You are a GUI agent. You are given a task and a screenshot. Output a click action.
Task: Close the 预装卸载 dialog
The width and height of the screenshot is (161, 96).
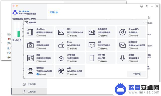(145, 22)
